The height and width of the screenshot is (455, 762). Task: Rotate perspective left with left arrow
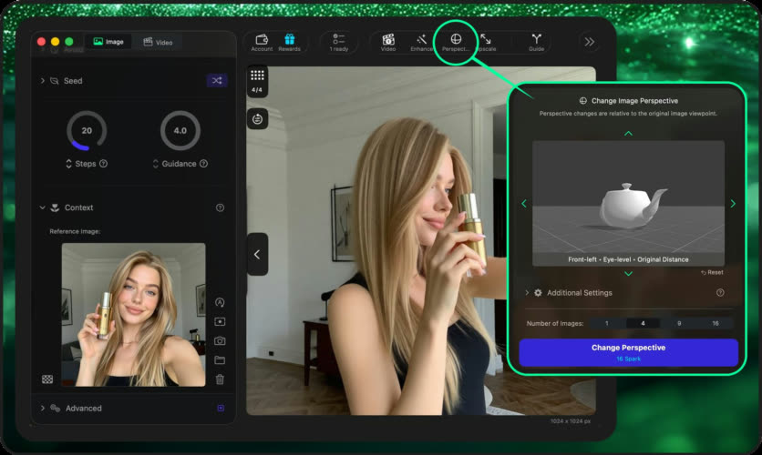coord(524,204)
